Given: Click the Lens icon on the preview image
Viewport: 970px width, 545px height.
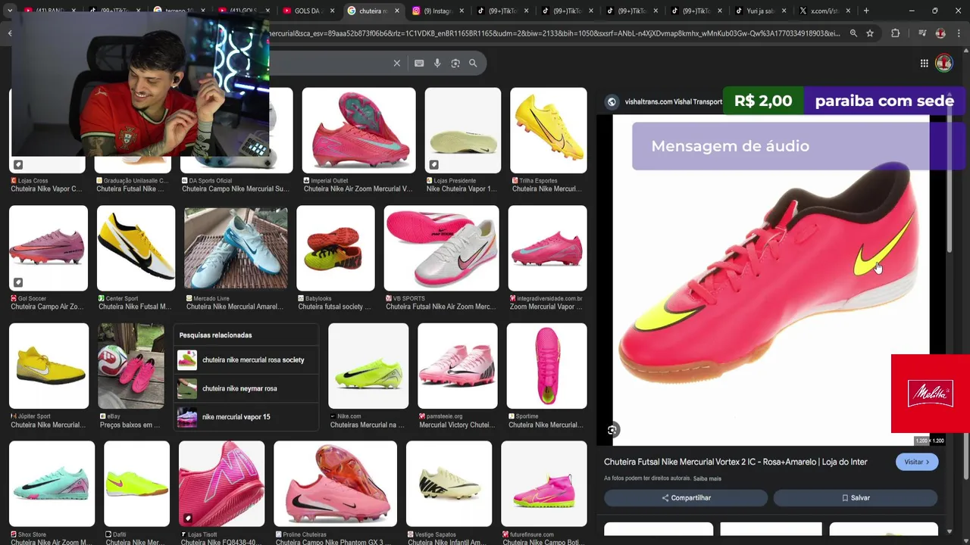Looking at the screenshot, I should (612, 430).
